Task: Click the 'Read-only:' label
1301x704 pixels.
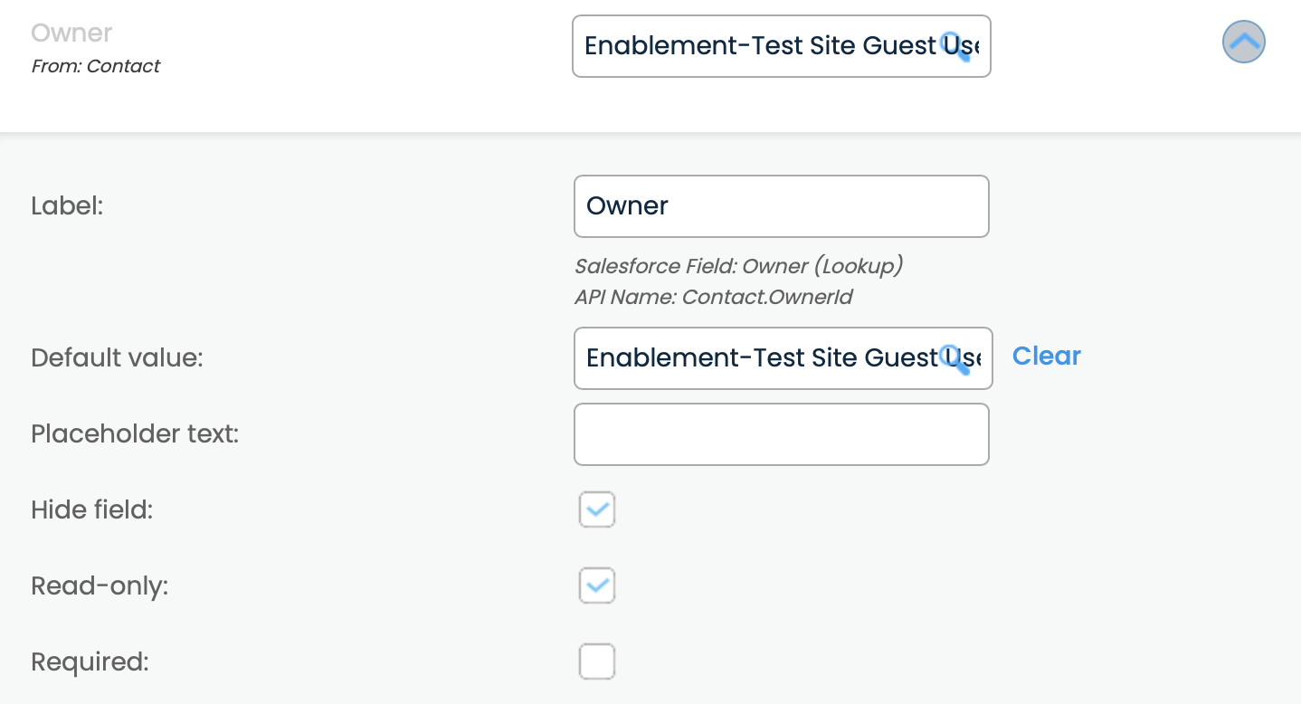Action: [100, 586]
